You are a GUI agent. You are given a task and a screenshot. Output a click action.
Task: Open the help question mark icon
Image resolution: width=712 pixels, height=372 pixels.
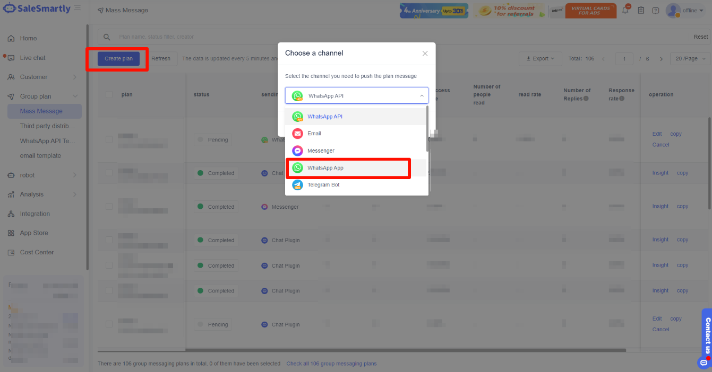tap(656, 11)
